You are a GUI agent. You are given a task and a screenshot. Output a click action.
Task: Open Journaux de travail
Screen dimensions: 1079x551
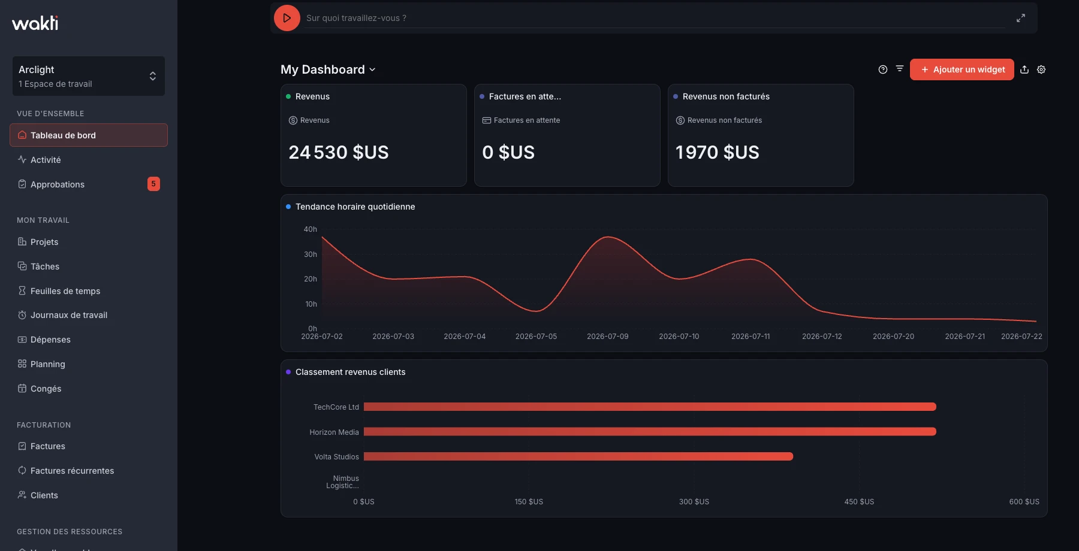click(89, 315)
